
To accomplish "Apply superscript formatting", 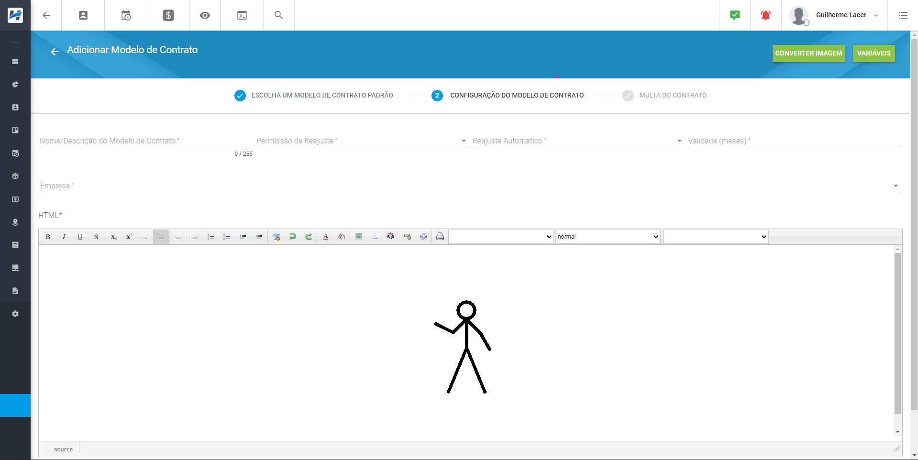I will (x=129, y=237).
